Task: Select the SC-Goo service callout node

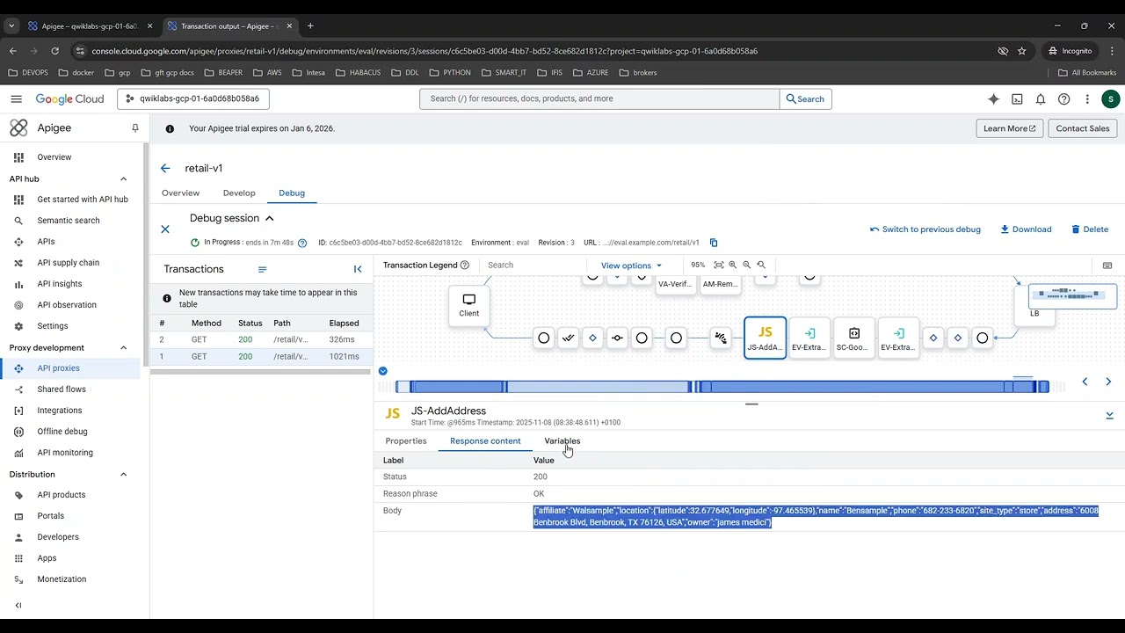Action: [x=853, y=338]
